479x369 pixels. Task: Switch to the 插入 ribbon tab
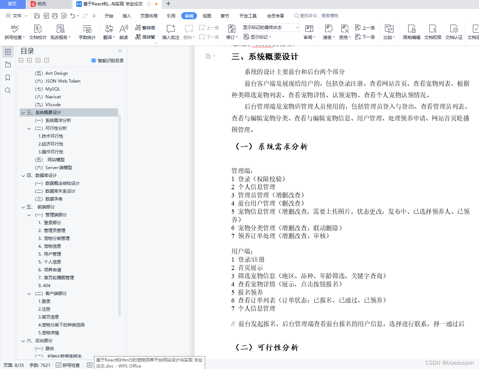[127, 16]
